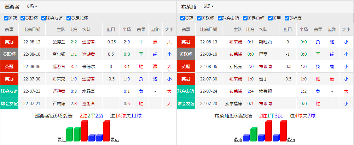Open team 桑德兰 in 巡游者 table
The height and width of the screenshot is (145, 354).
pos(59,42)
